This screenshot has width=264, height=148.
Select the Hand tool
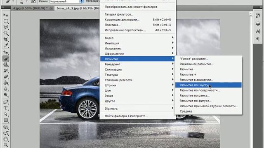click(x=6, y=139)
